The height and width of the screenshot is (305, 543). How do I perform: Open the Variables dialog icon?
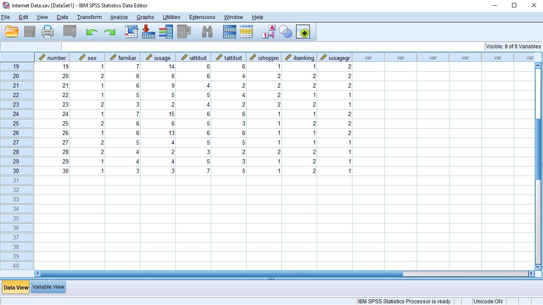(166, 31)
